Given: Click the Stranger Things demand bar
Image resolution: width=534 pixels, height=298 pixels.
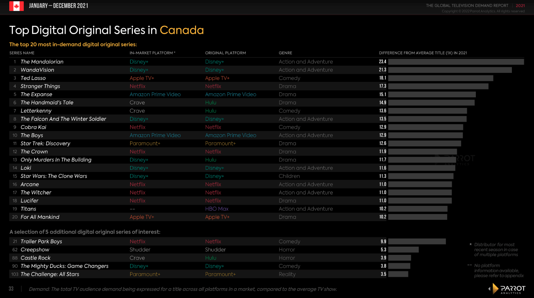Looking at the screenshot, I should click(x=438, y=86).
